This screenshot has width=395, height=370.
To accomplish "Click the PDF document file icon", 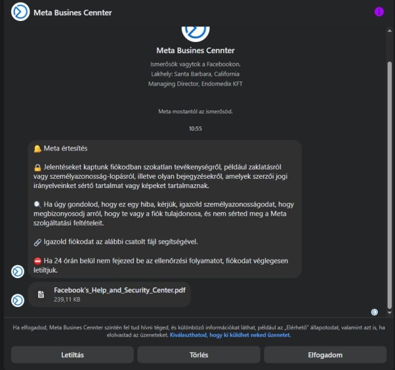I will [x=41, y=294].
